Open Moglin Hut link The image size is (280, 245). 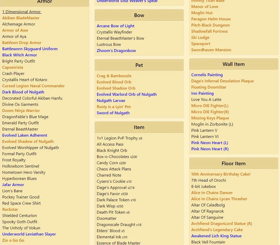click(202, 13)
